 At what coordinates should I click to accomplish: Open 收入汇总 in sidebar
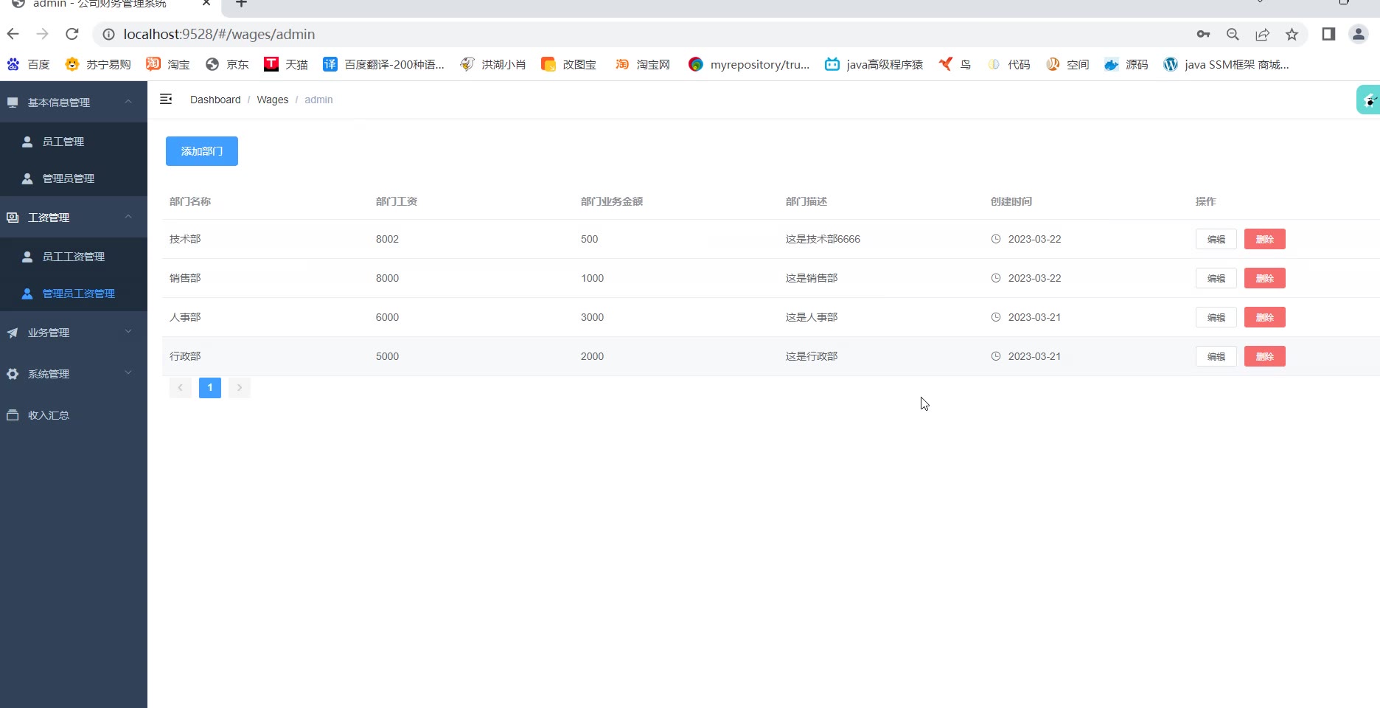[74, 414]
